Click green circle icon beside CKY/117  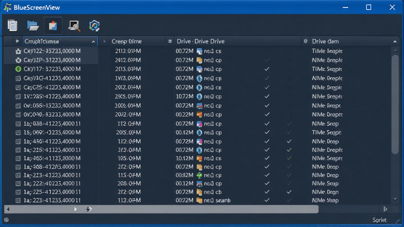point(18,69)
